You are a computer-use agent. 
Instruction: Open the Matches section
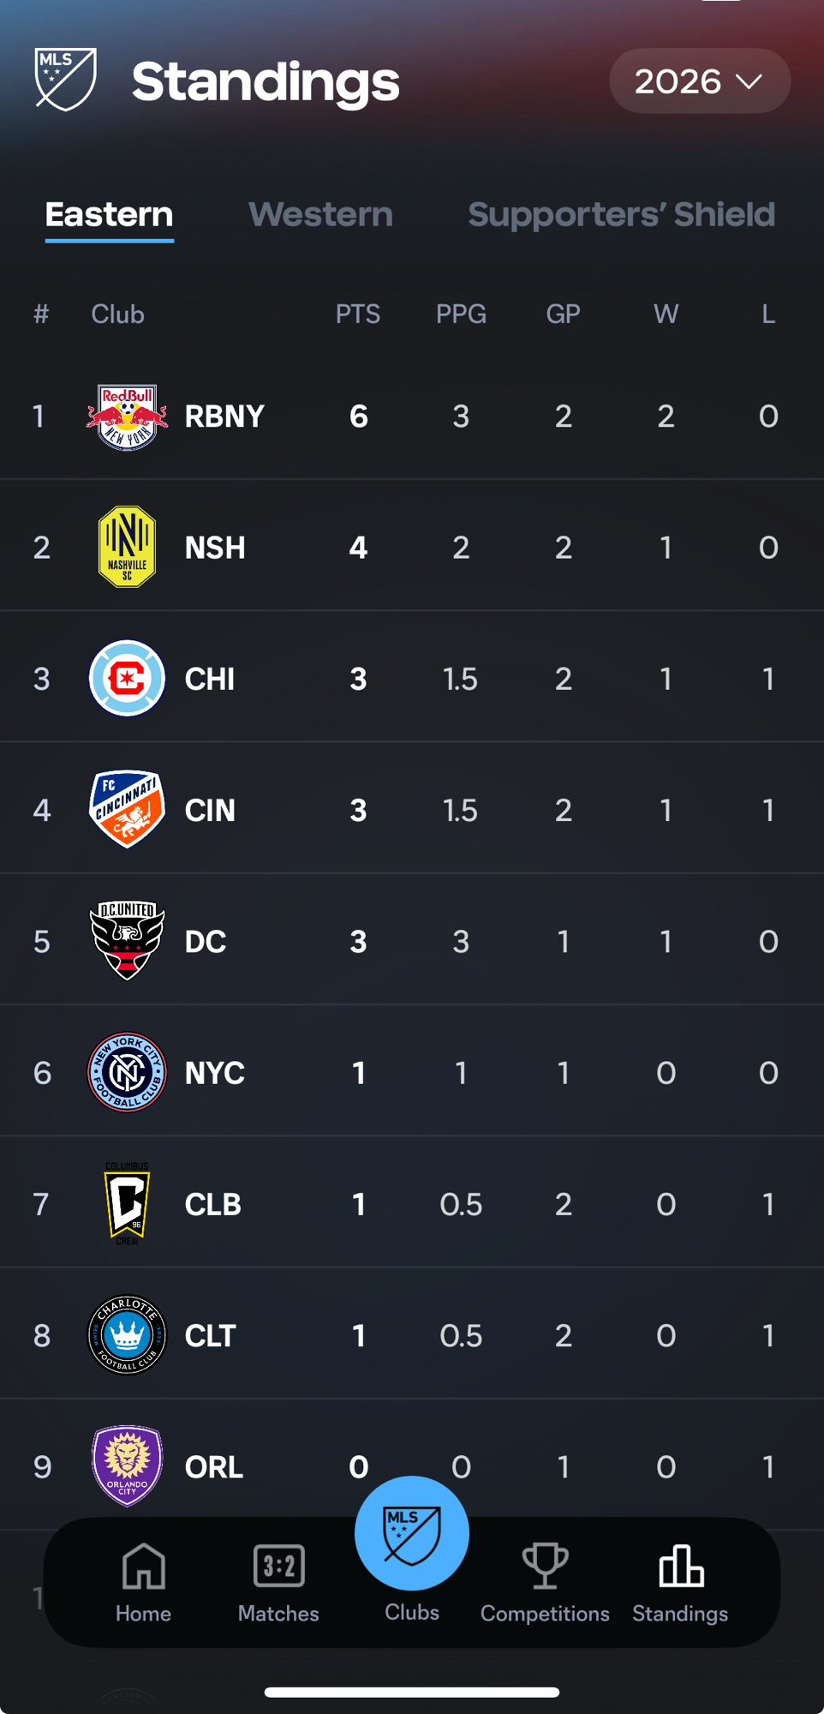278,1582
